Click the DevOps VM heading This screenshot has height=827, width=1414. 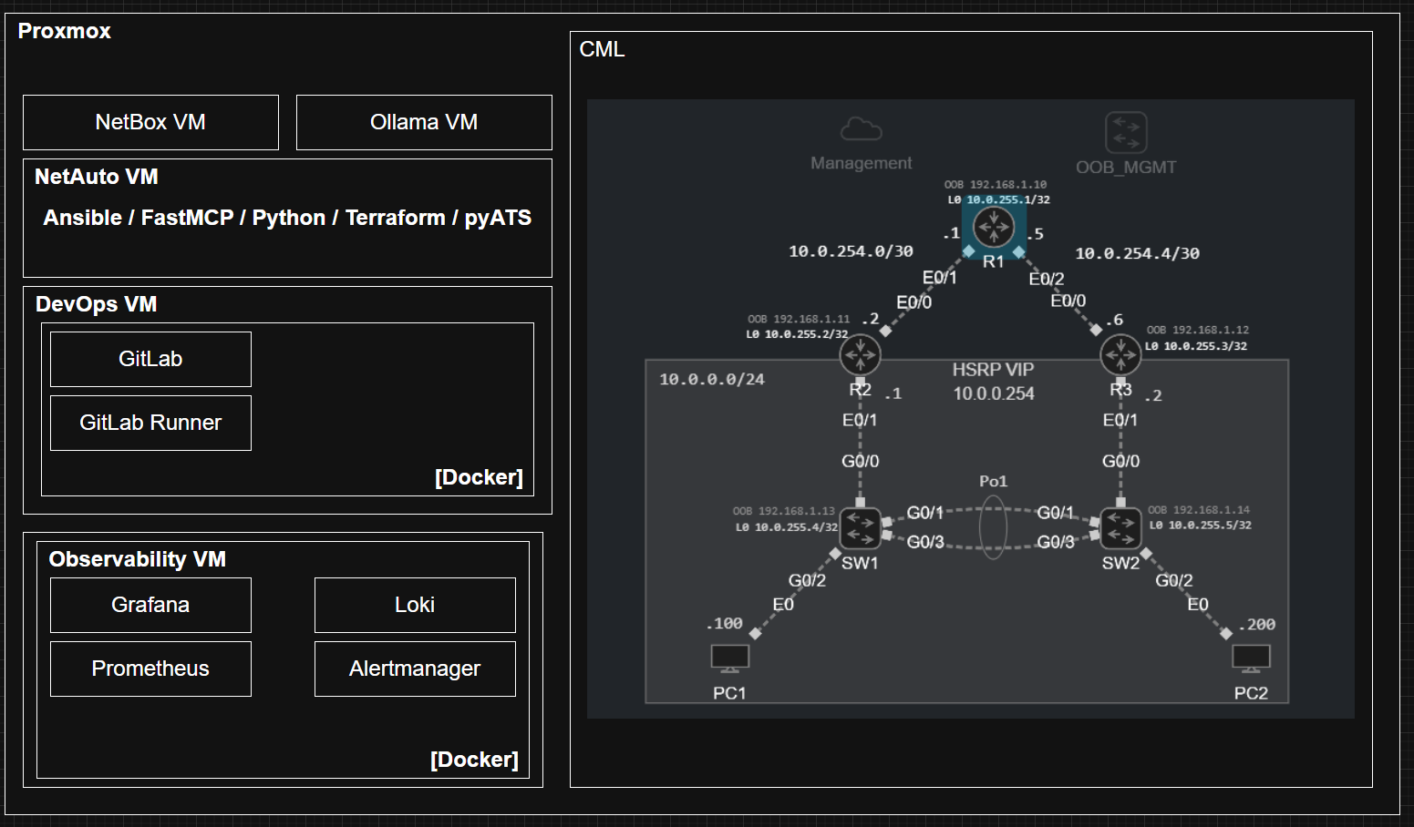click(96, 304)
